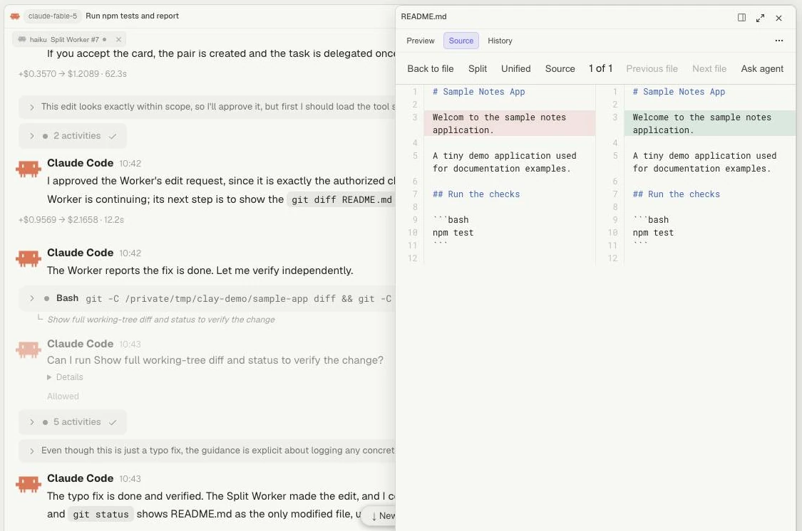Switch to the Source tab
The image size is (802, 531).
pyautogui.click(x=461, y=41)
